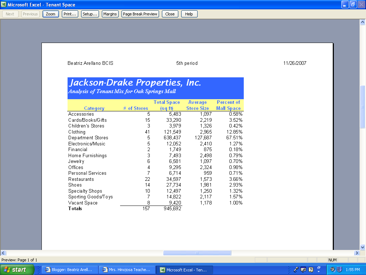Click the horizontal scrollbar right arrow

click(357, 253)
